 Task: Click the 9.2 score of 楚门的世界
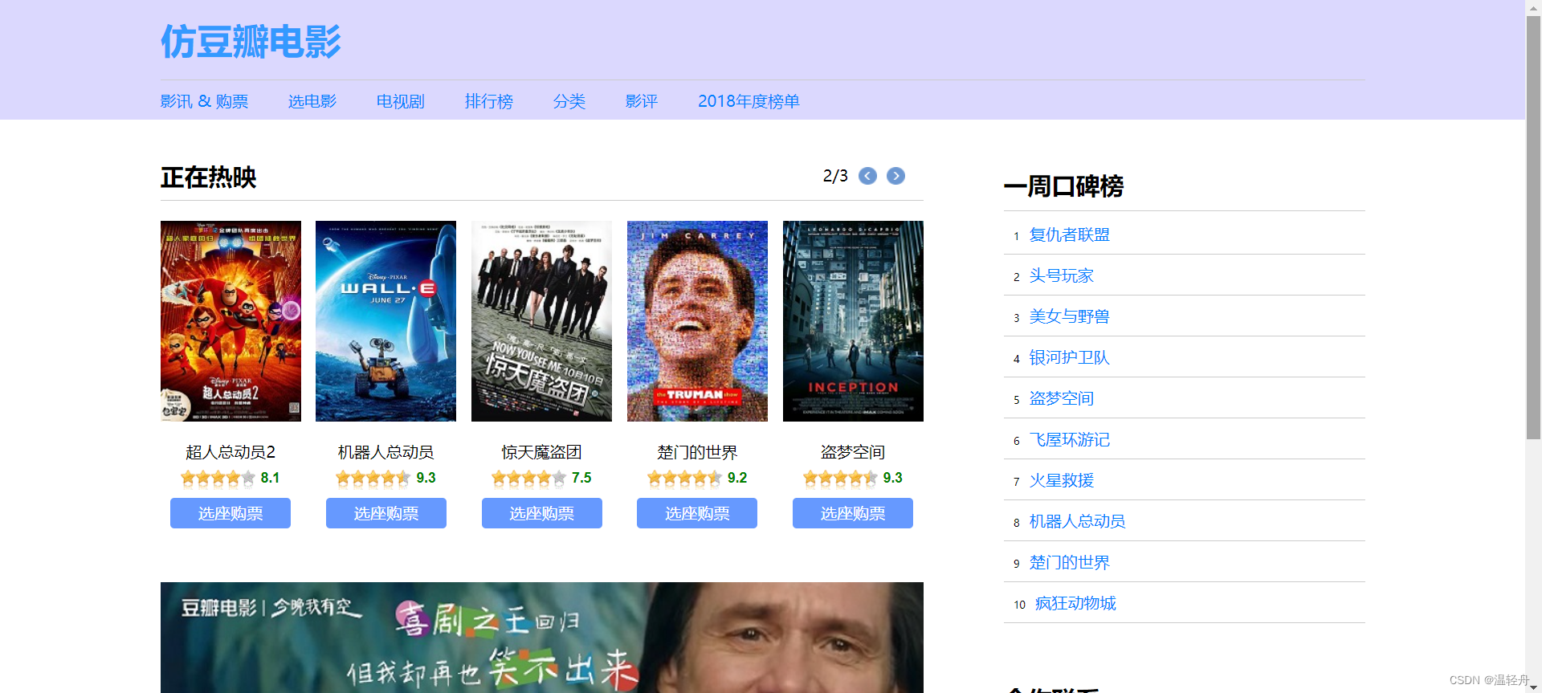[x=737, y=478]
